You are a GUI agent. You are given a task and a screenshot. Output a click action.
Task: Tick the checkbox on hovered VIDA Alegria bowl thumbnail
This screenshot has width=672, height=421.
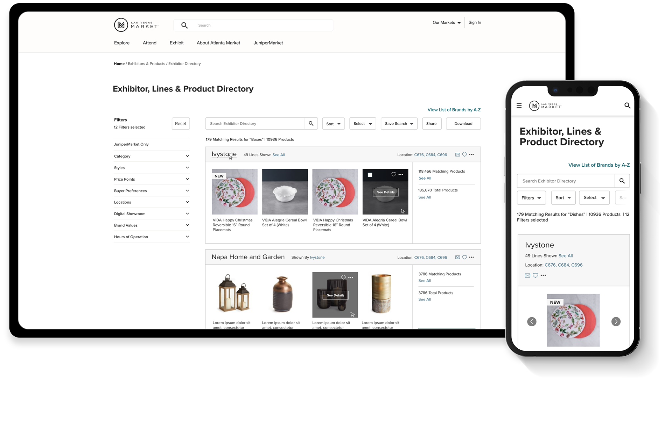pos(370,175)
